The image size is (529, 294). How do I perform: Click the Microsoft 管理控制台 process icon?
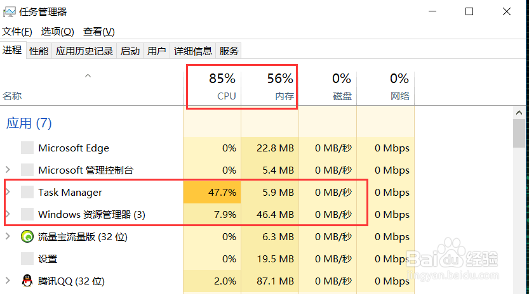27,170
